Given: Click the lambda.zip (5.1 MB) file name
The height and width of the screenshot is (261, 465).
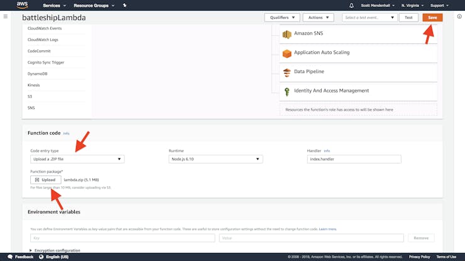Looking at the screenshot, I should (x=81, y=180).
